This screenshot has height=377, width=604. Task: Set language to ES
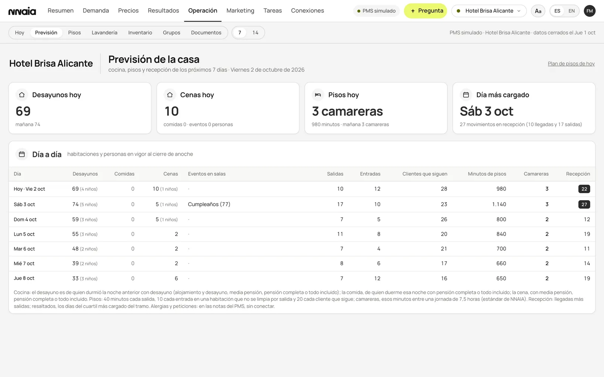(557, 11)
